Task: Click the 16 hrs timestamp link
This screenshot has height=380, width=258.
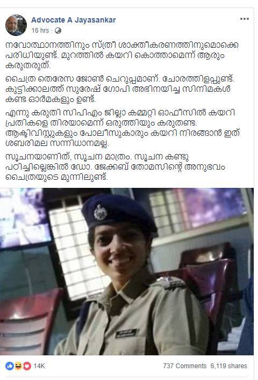Action: [x=40, y=31]
